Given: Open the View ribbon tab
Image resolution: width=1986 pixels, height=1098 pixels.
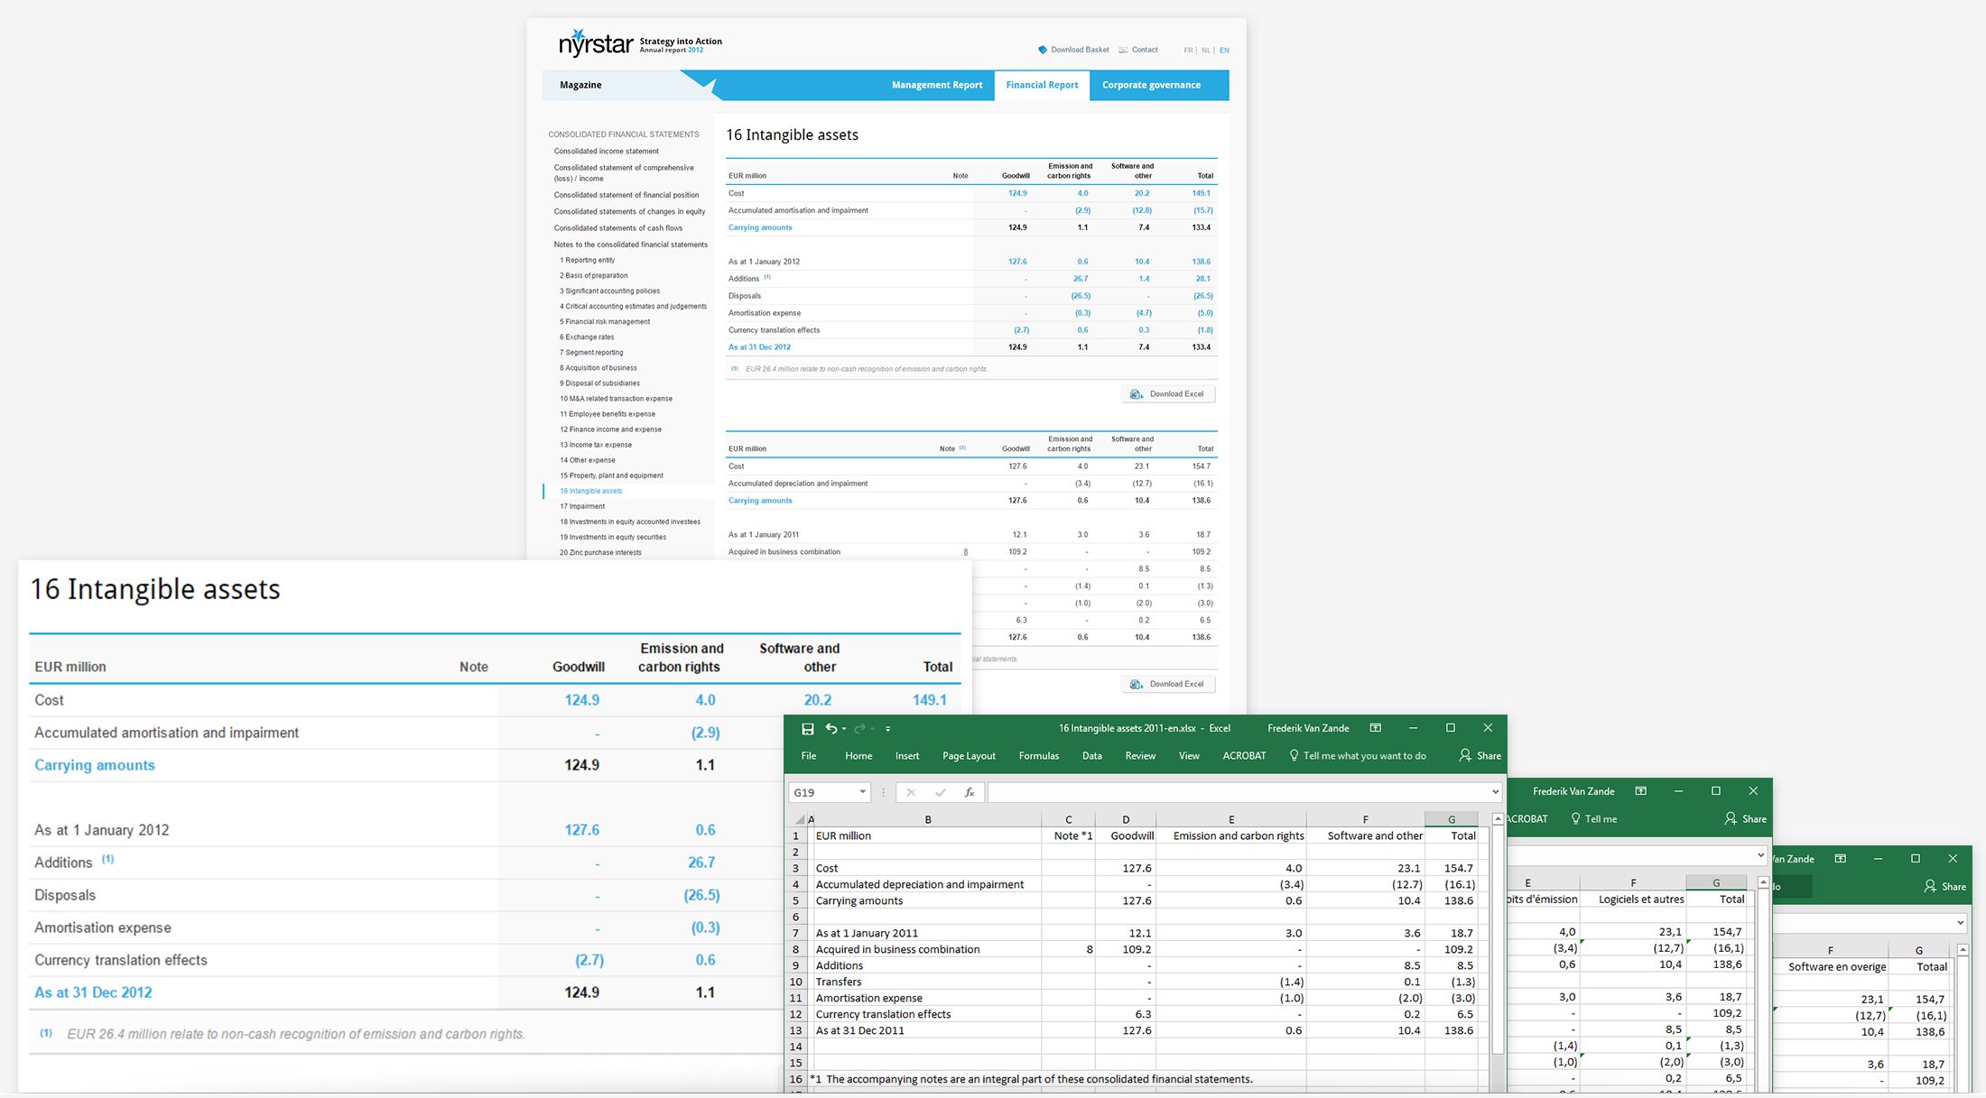Looking at the screenshot, I should (x=1189, y=755).
